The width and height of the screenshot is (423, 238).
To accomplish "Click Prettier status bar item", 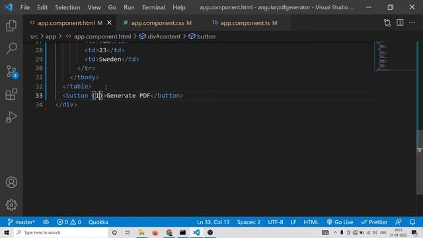I will (x=374, y=222).
